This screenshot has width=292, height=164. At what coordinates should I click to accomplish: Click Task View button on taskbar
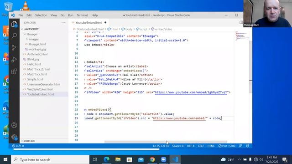(95, 159)
